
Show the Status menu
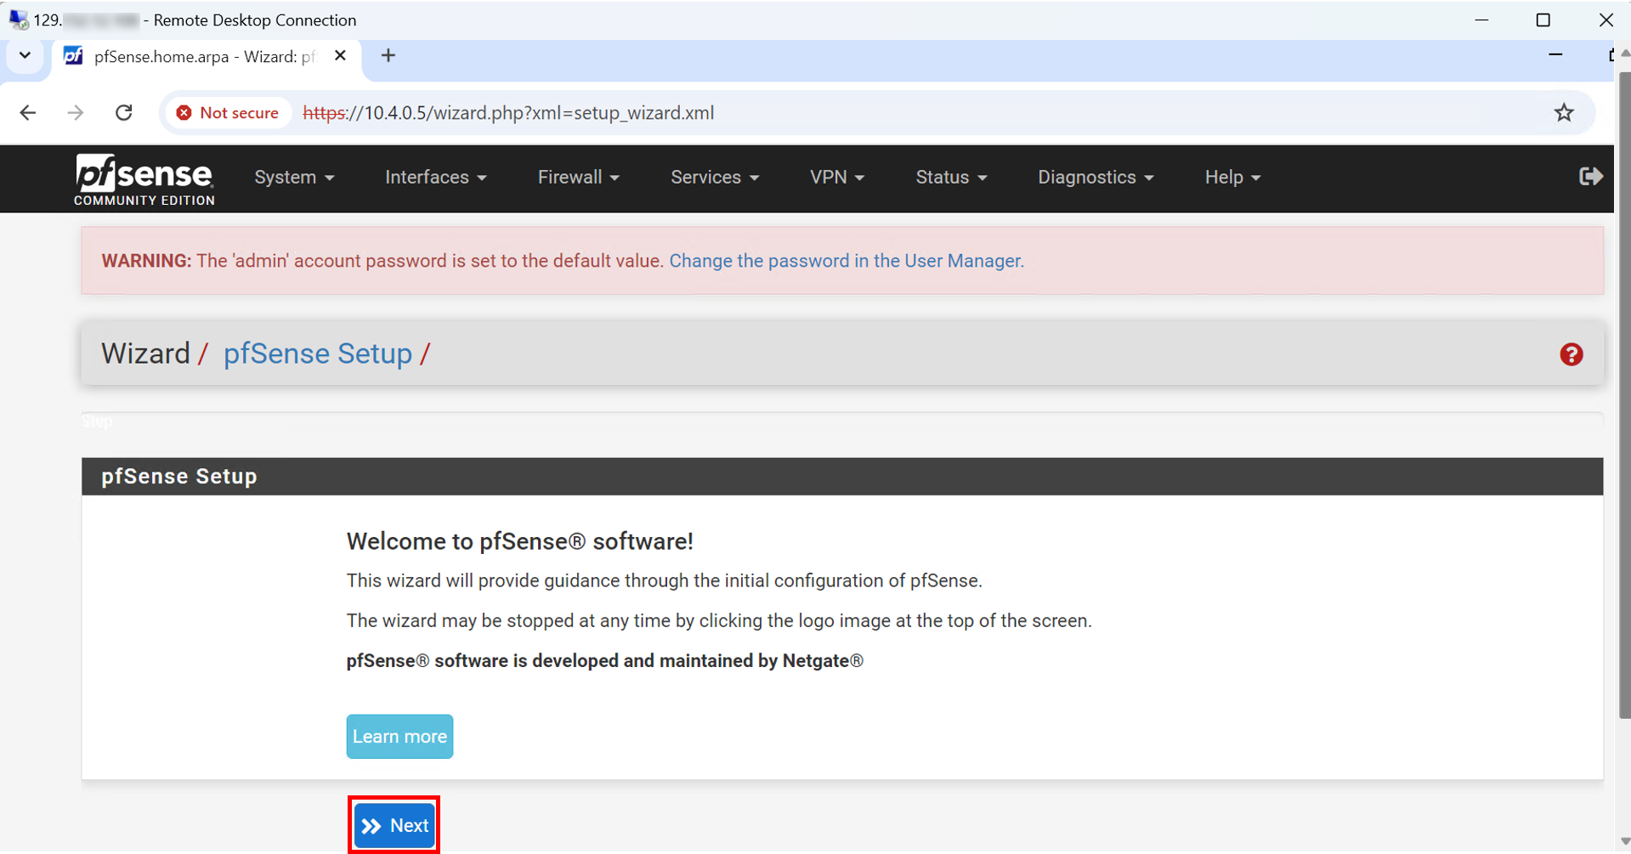click(951, 178)
